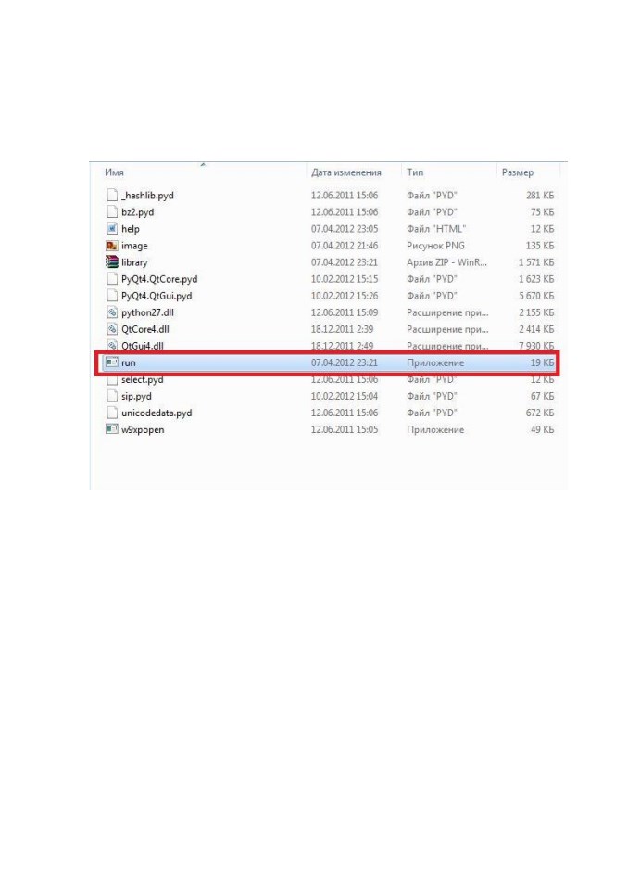Select the application named w9xpopen

pyautogui.click(x=143, y=429)
